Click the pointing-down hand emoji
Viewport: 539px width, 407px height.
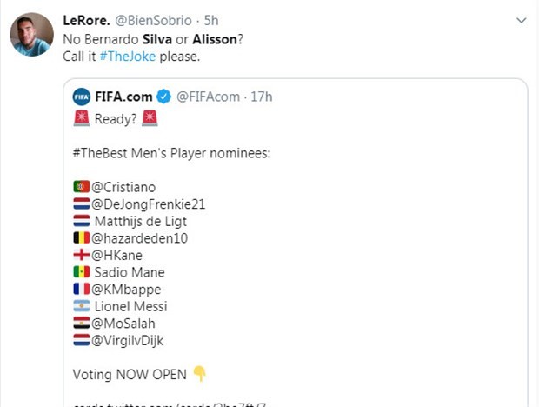(x=199, y=374)
